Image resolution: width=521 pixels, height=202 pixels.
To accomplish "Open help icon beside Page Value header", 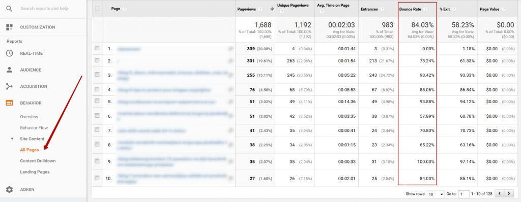I will (504, 9).
